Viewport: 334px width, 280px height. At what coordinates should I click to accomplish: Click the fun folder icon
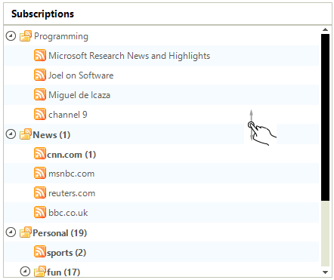click(40, 272)
